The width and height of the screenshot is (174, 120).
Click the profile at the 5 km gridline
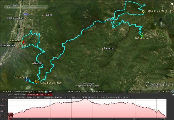29,108
